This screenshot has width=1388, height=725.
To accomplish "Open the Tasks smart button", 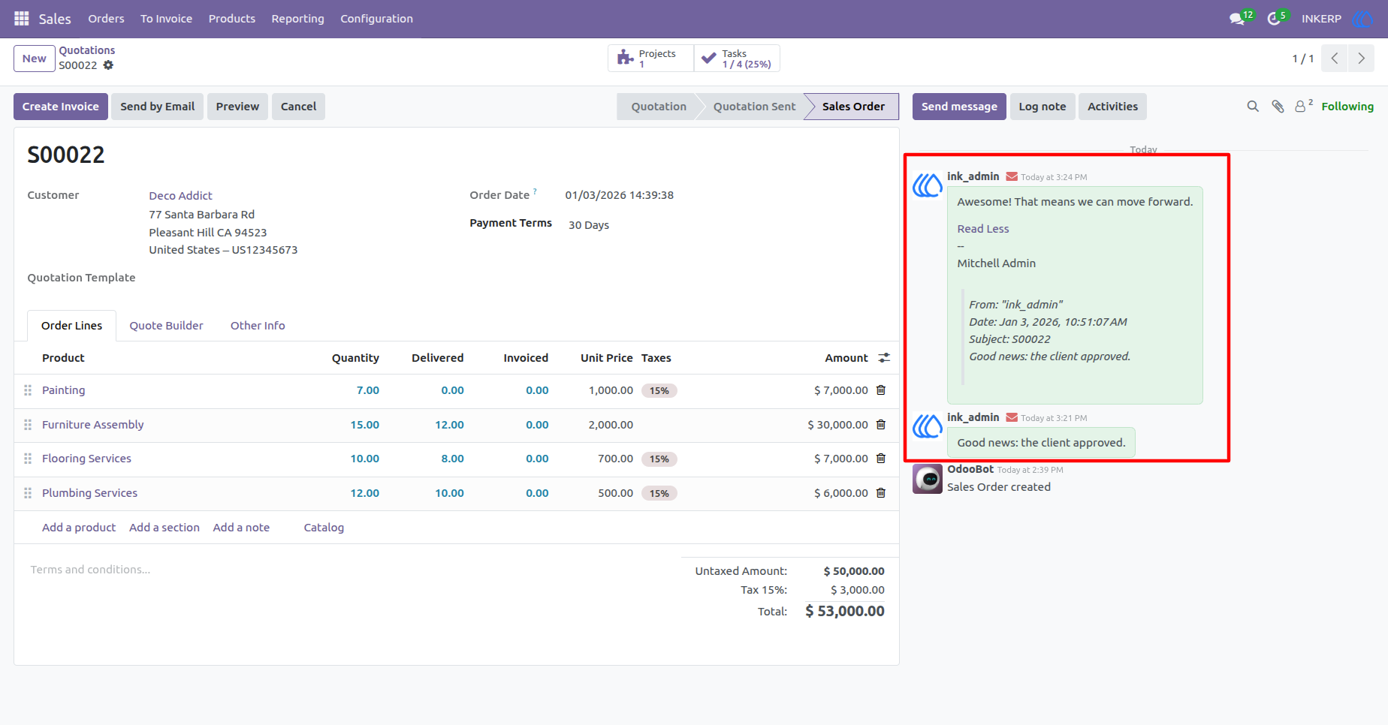I will point(737,59).
